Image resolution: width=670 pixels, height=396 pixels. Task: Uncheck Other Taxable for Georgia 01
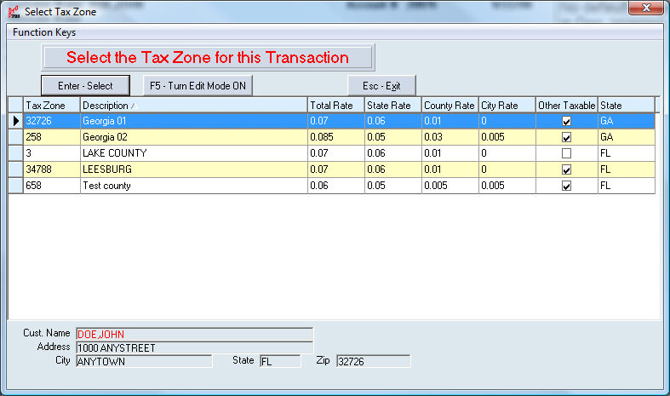(x=566, y=121)
